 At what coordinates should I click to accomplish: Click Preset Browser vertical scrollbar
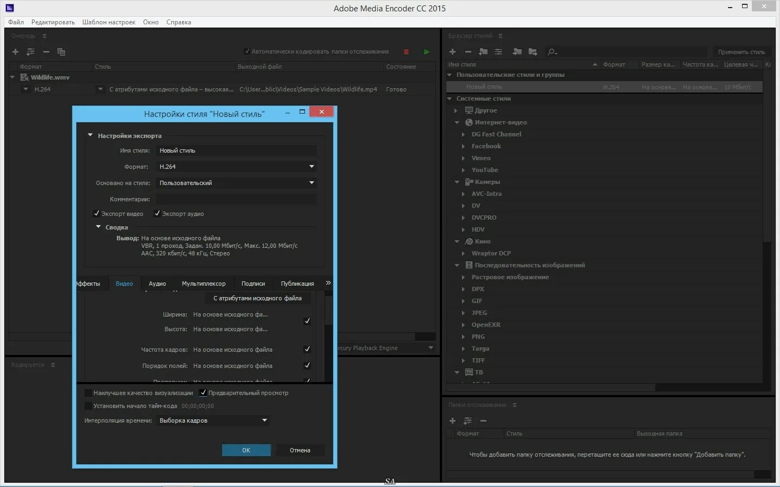(766, 157)
